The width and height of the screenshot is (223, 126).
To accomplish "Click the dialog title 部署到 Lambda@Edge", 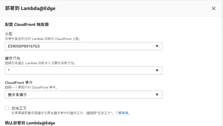I will click(x=30, y=8).
